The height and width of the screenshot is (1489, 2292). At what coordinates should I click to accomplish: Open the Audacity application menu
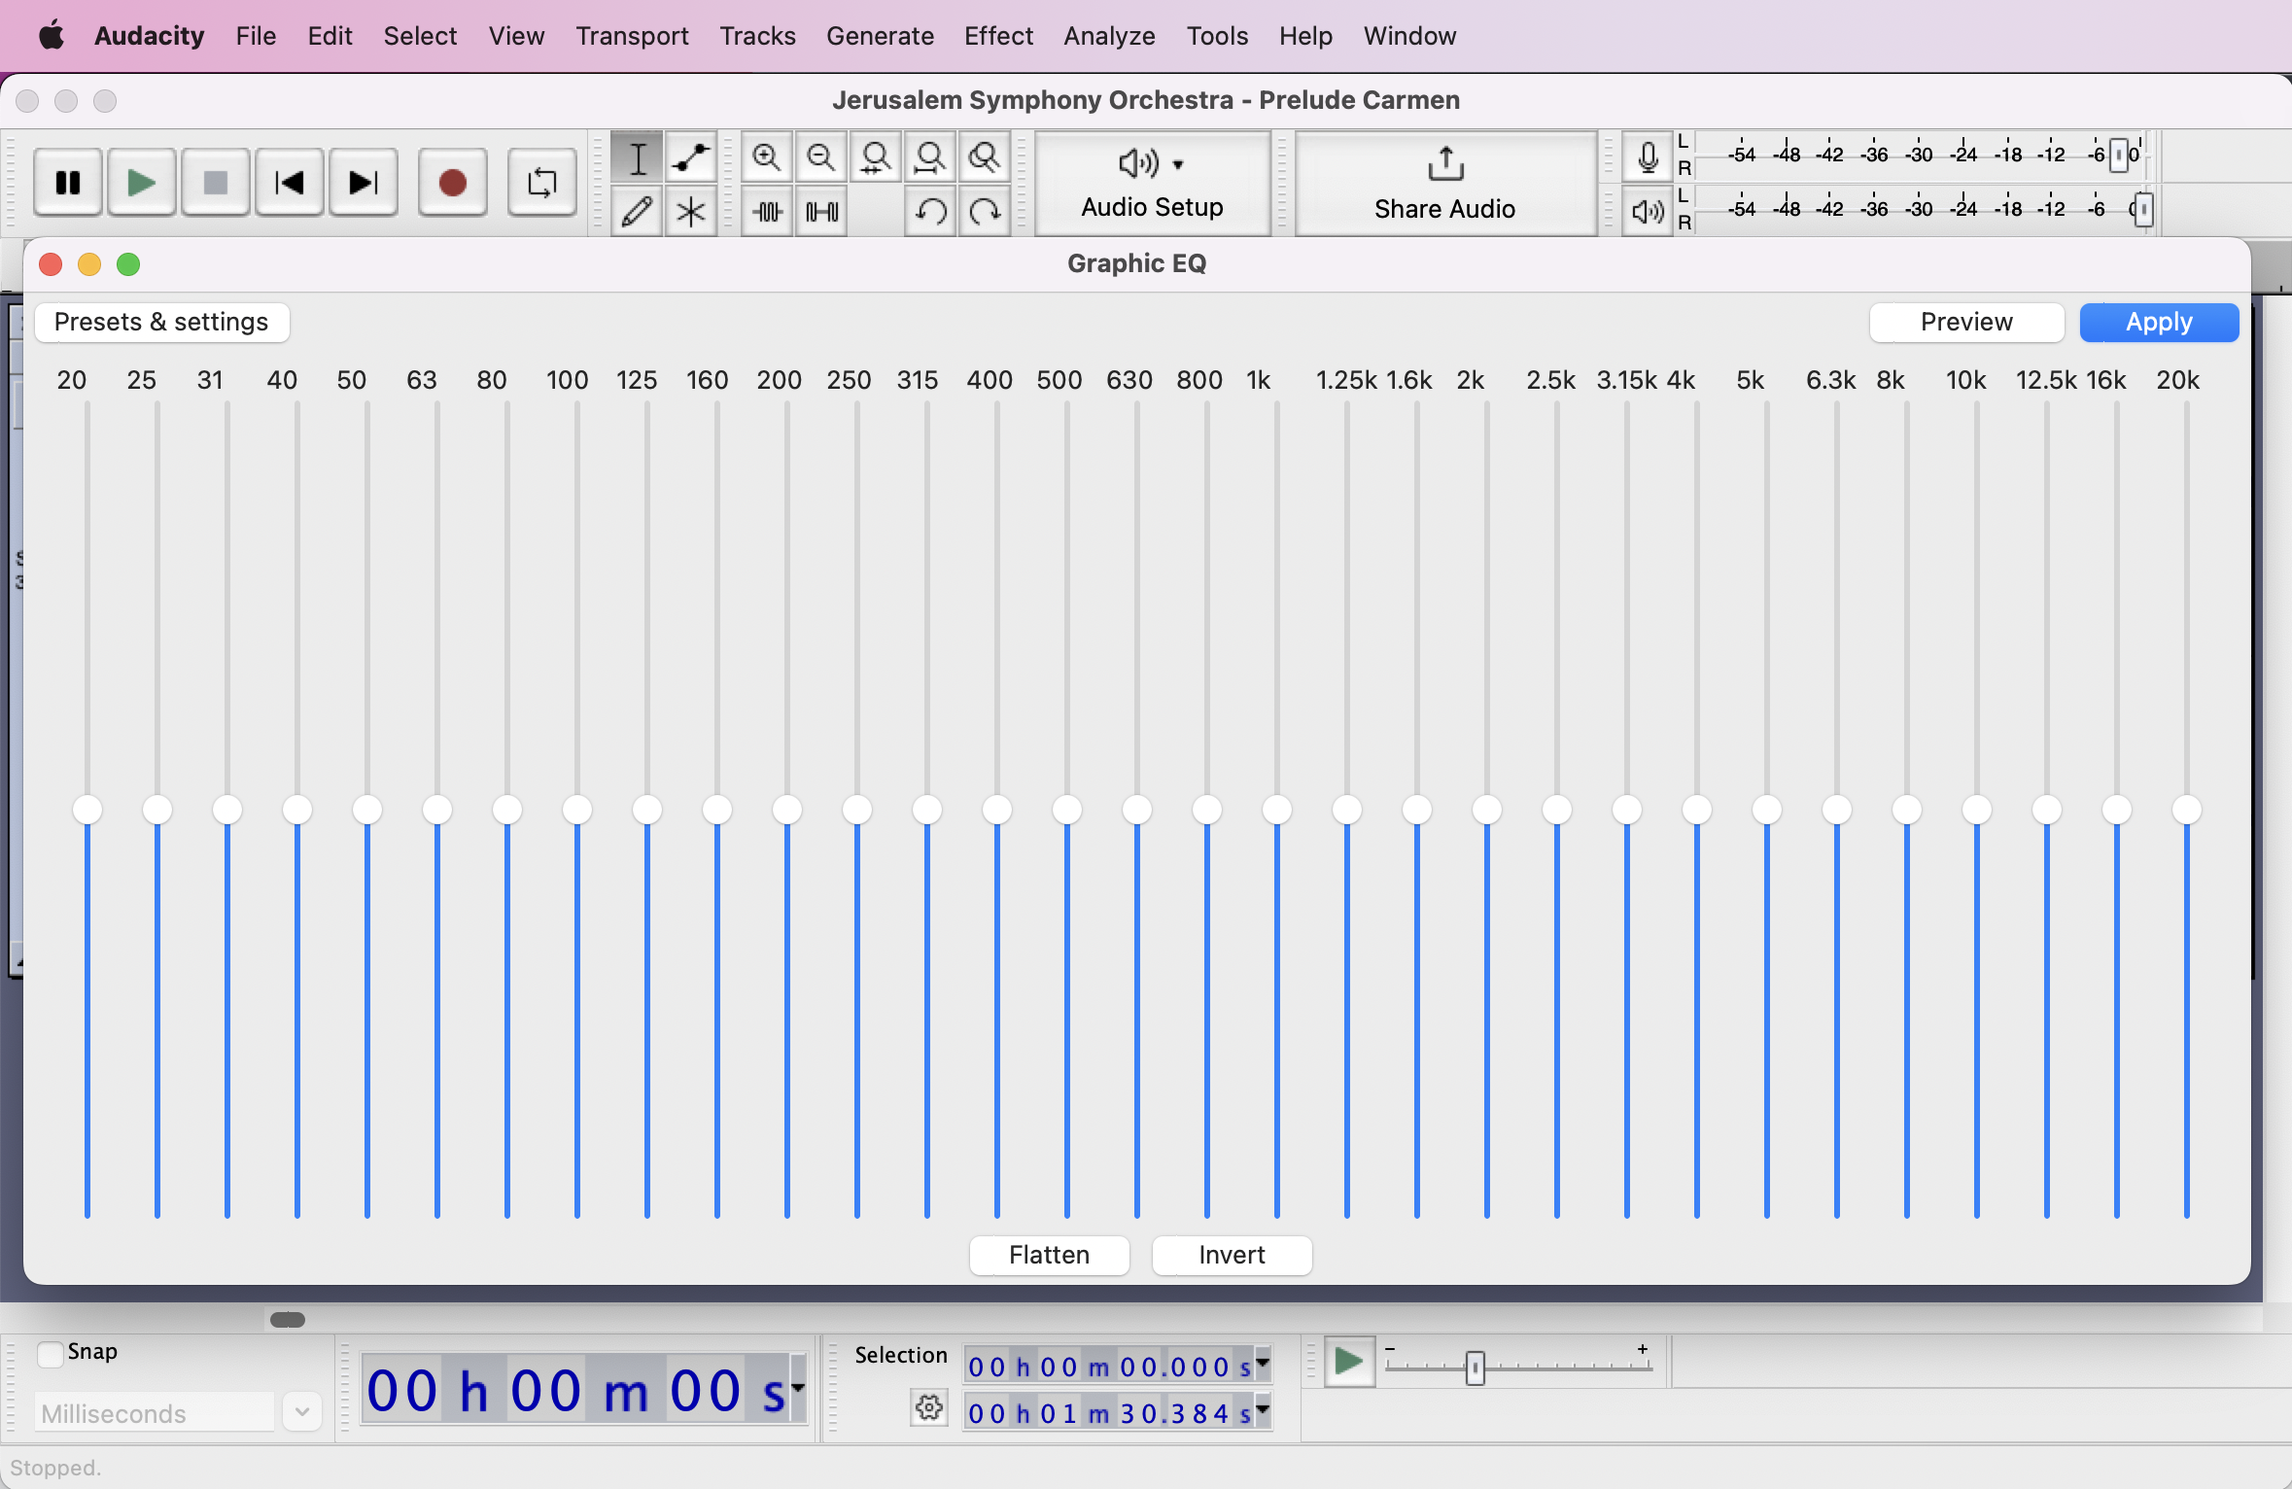(x=149, y=36)
